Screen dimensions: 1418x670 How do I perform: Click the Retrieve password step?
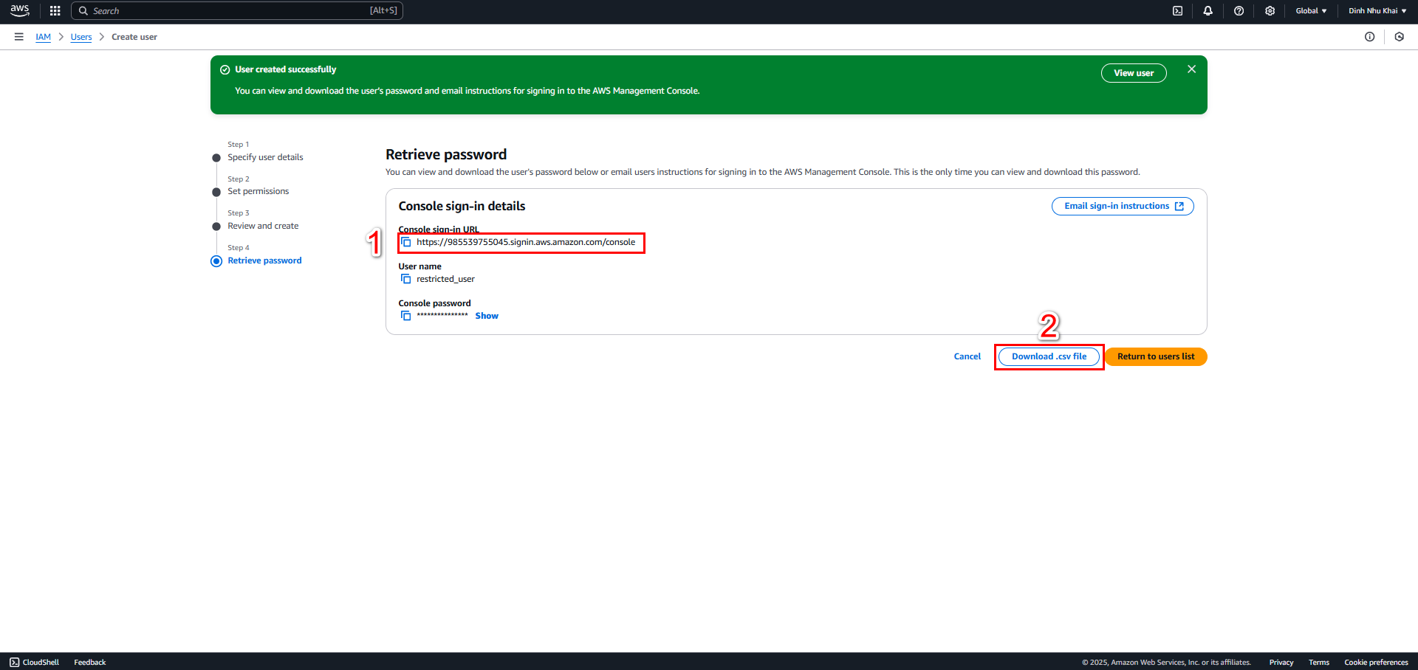264,261
